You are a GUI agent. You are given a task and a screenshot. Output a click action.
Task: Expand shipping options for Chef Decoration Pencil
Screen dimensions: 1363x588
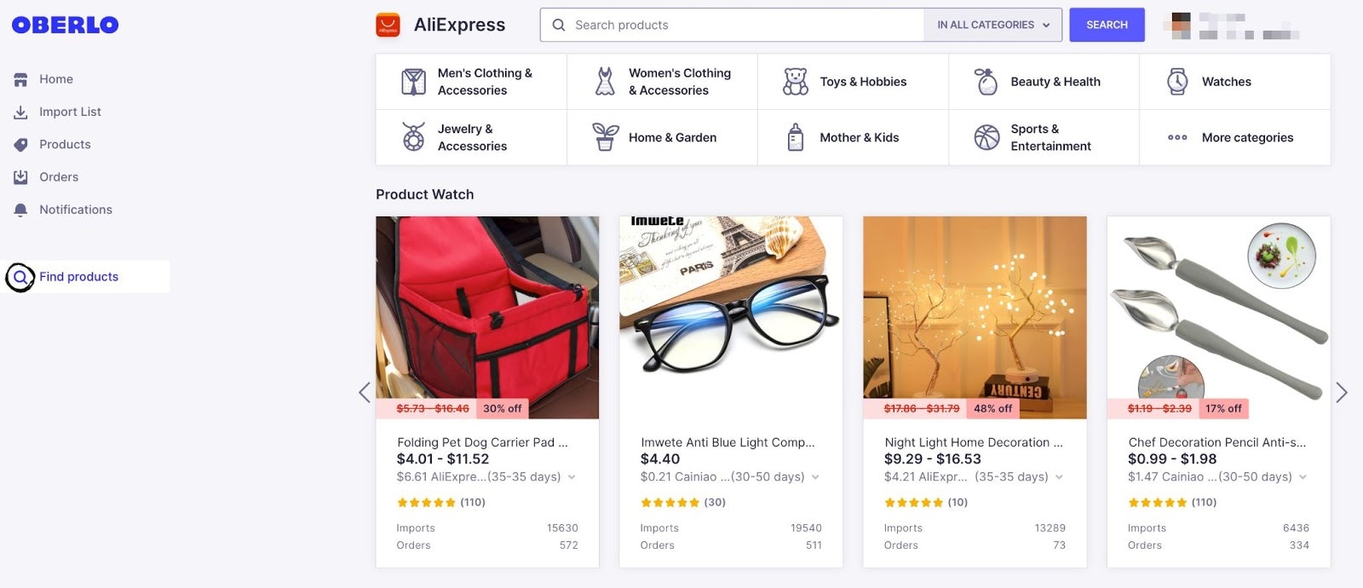point(1304,477)
